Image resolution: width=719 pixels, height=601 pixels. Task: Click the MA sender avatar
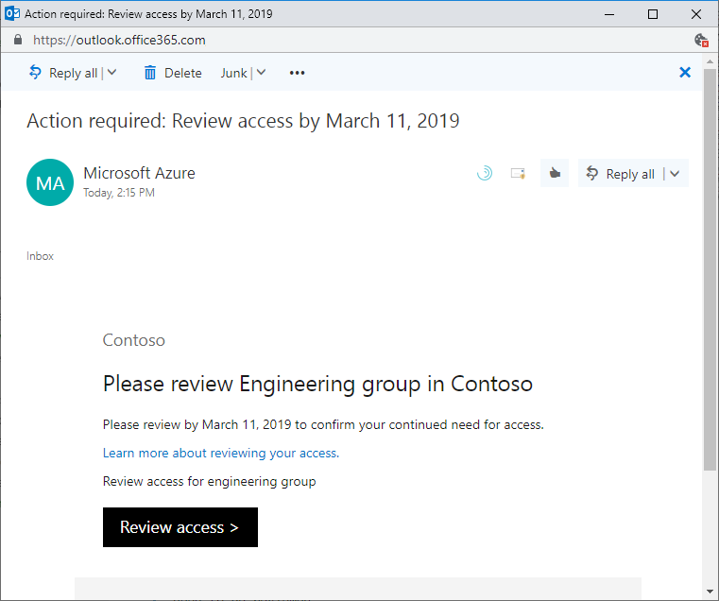50,182
